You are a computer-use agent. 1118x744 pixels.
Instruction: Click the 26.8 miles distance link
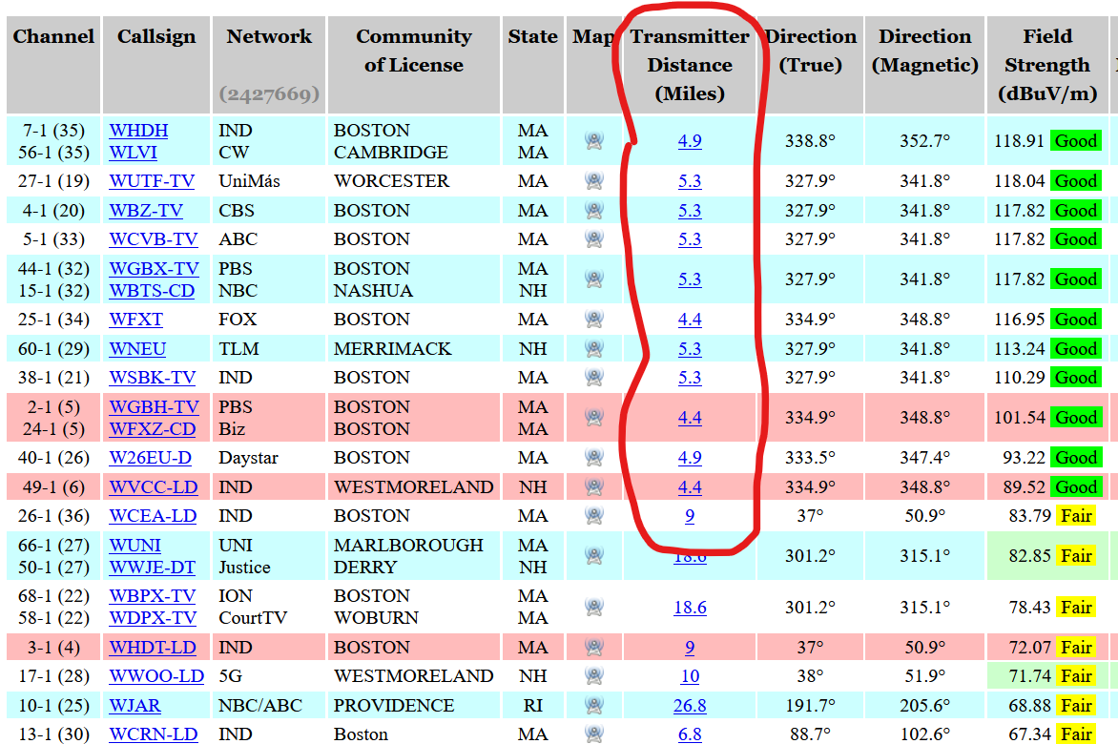(x=690, y=706)
